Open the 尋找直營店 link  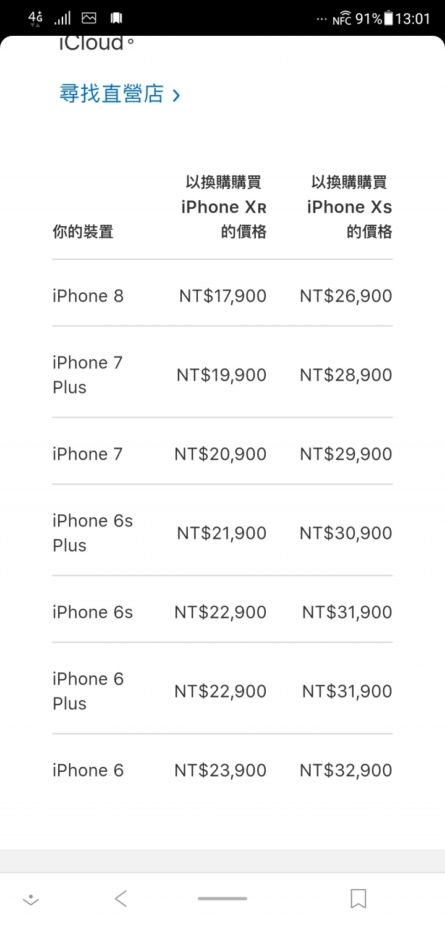point(112,94)
